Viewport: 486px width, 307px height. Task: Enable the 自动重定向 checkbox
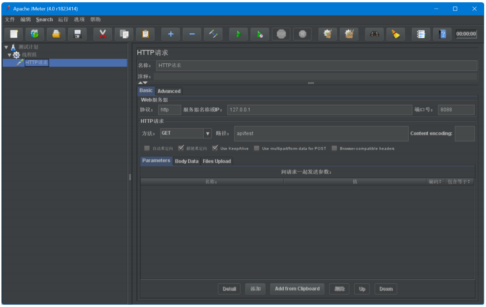tap(147, 148)
